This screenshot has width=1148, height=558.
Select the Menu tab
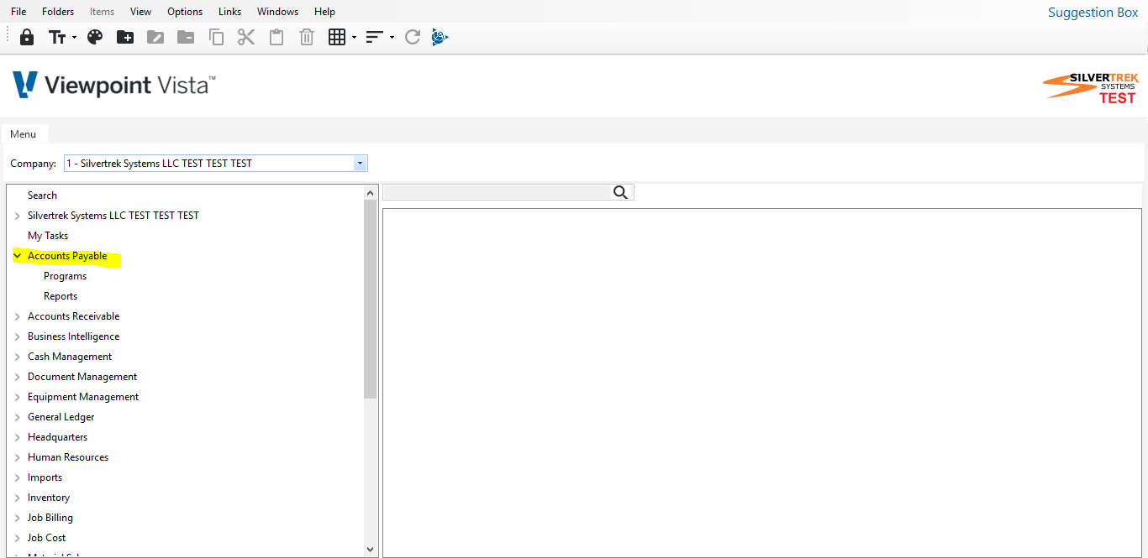24,134
